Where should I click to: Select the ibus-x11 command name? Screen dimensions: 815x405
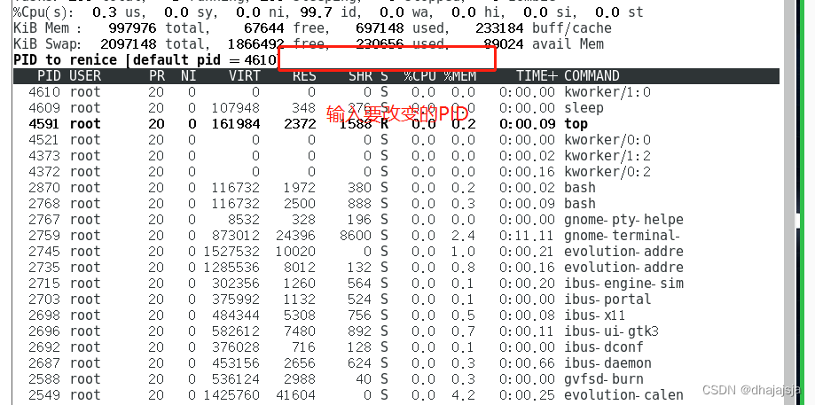[594, 315]
